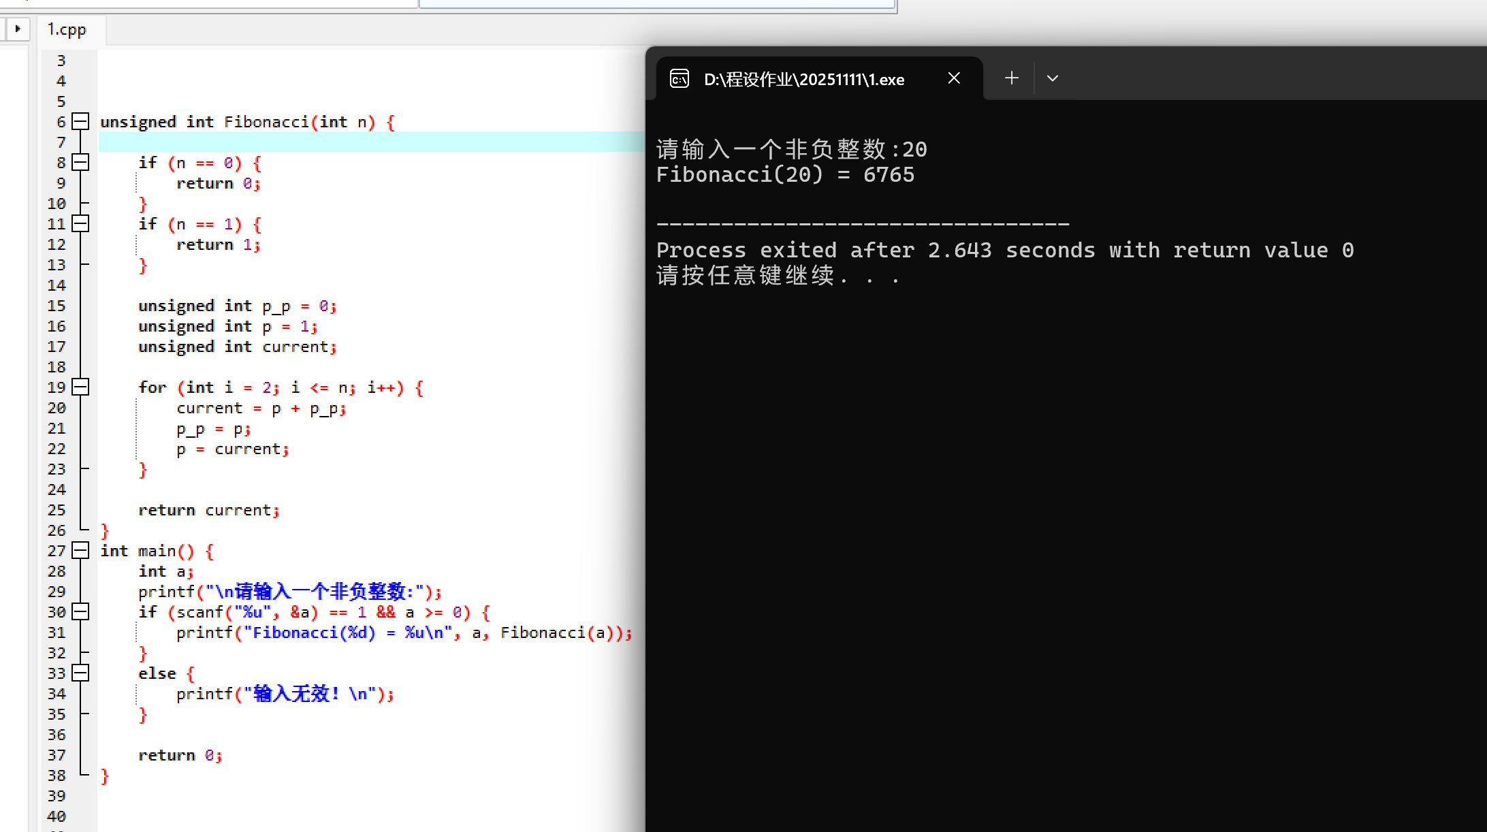Collapse the for loop fold at line 19

[80, 387]
